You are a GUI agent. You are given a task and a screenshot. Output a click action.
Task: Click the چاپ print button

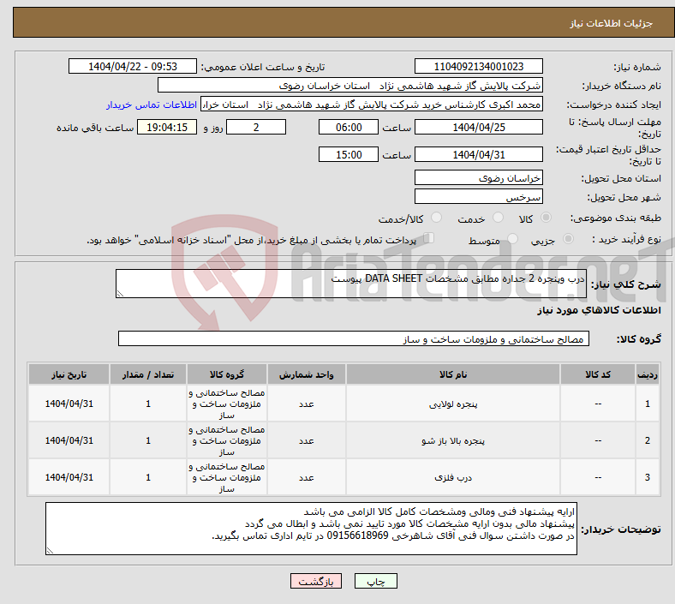(375, 581)
